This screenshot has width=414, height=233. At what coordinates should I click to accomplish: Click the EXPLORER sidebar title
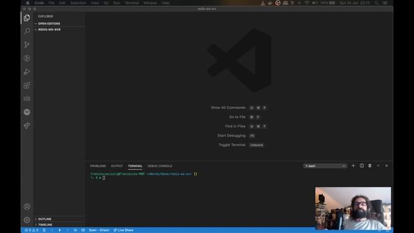point(45,16)
